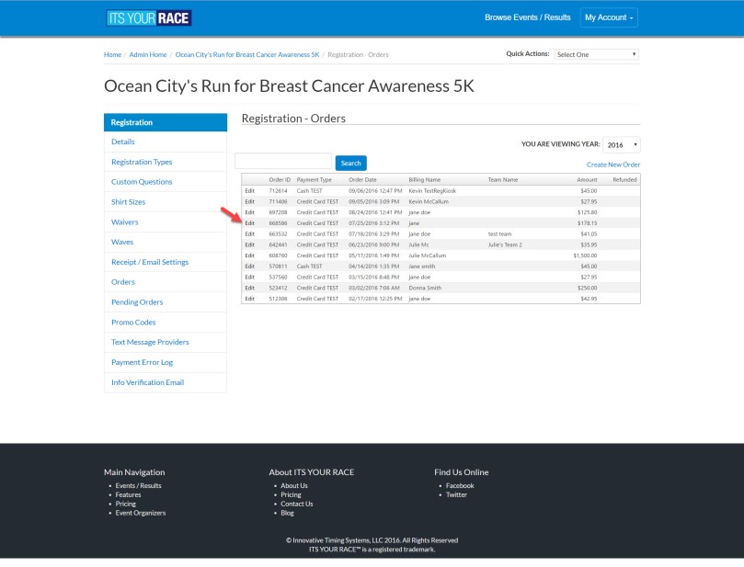
Task: Open Registration Types in the sidebar
Action: pos(142,162)
